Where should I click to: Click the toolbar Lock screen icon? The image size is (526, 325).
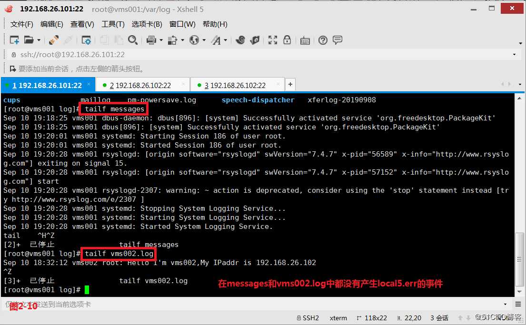(287, 40)
